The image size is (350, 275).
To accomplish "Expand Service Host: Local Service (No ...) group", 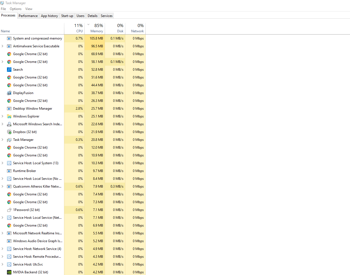I will coord(3,179).
